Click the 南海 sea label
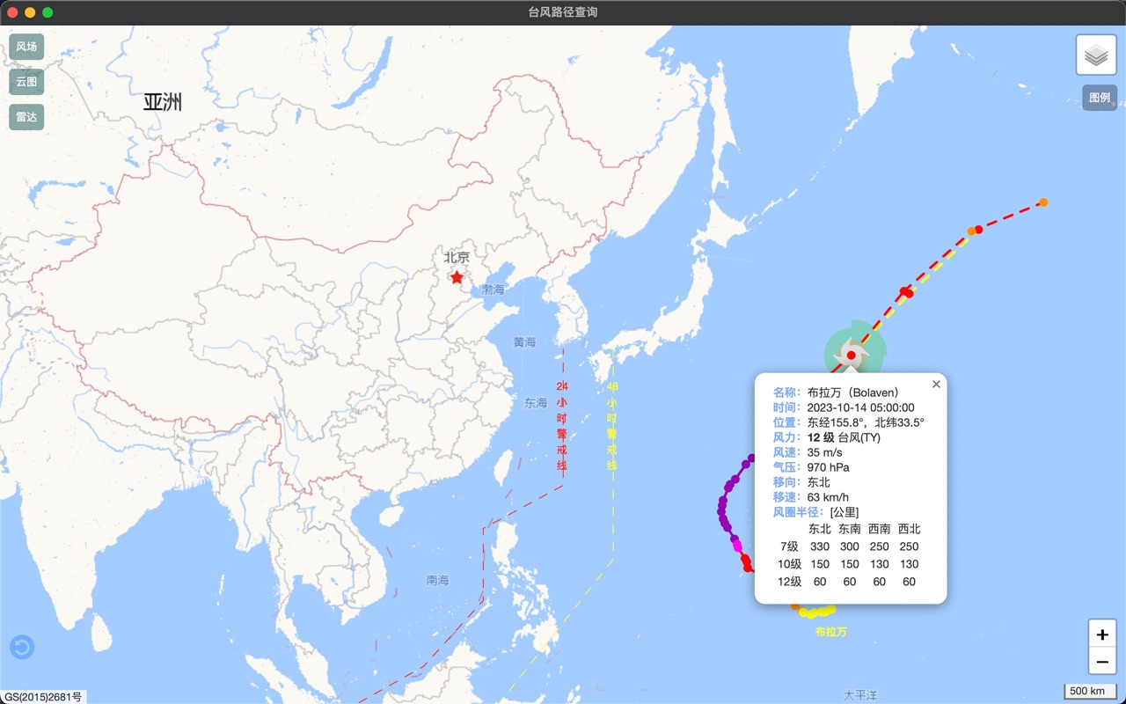The width and height of the screenshot is (1126, 704). point(437,581)
